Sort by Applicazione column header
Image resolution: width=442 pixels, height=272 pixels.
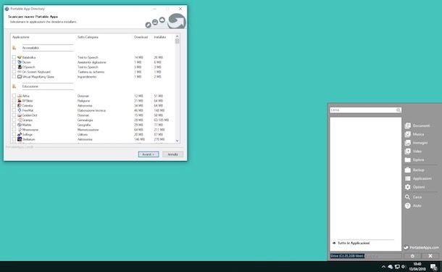[20, 37]
